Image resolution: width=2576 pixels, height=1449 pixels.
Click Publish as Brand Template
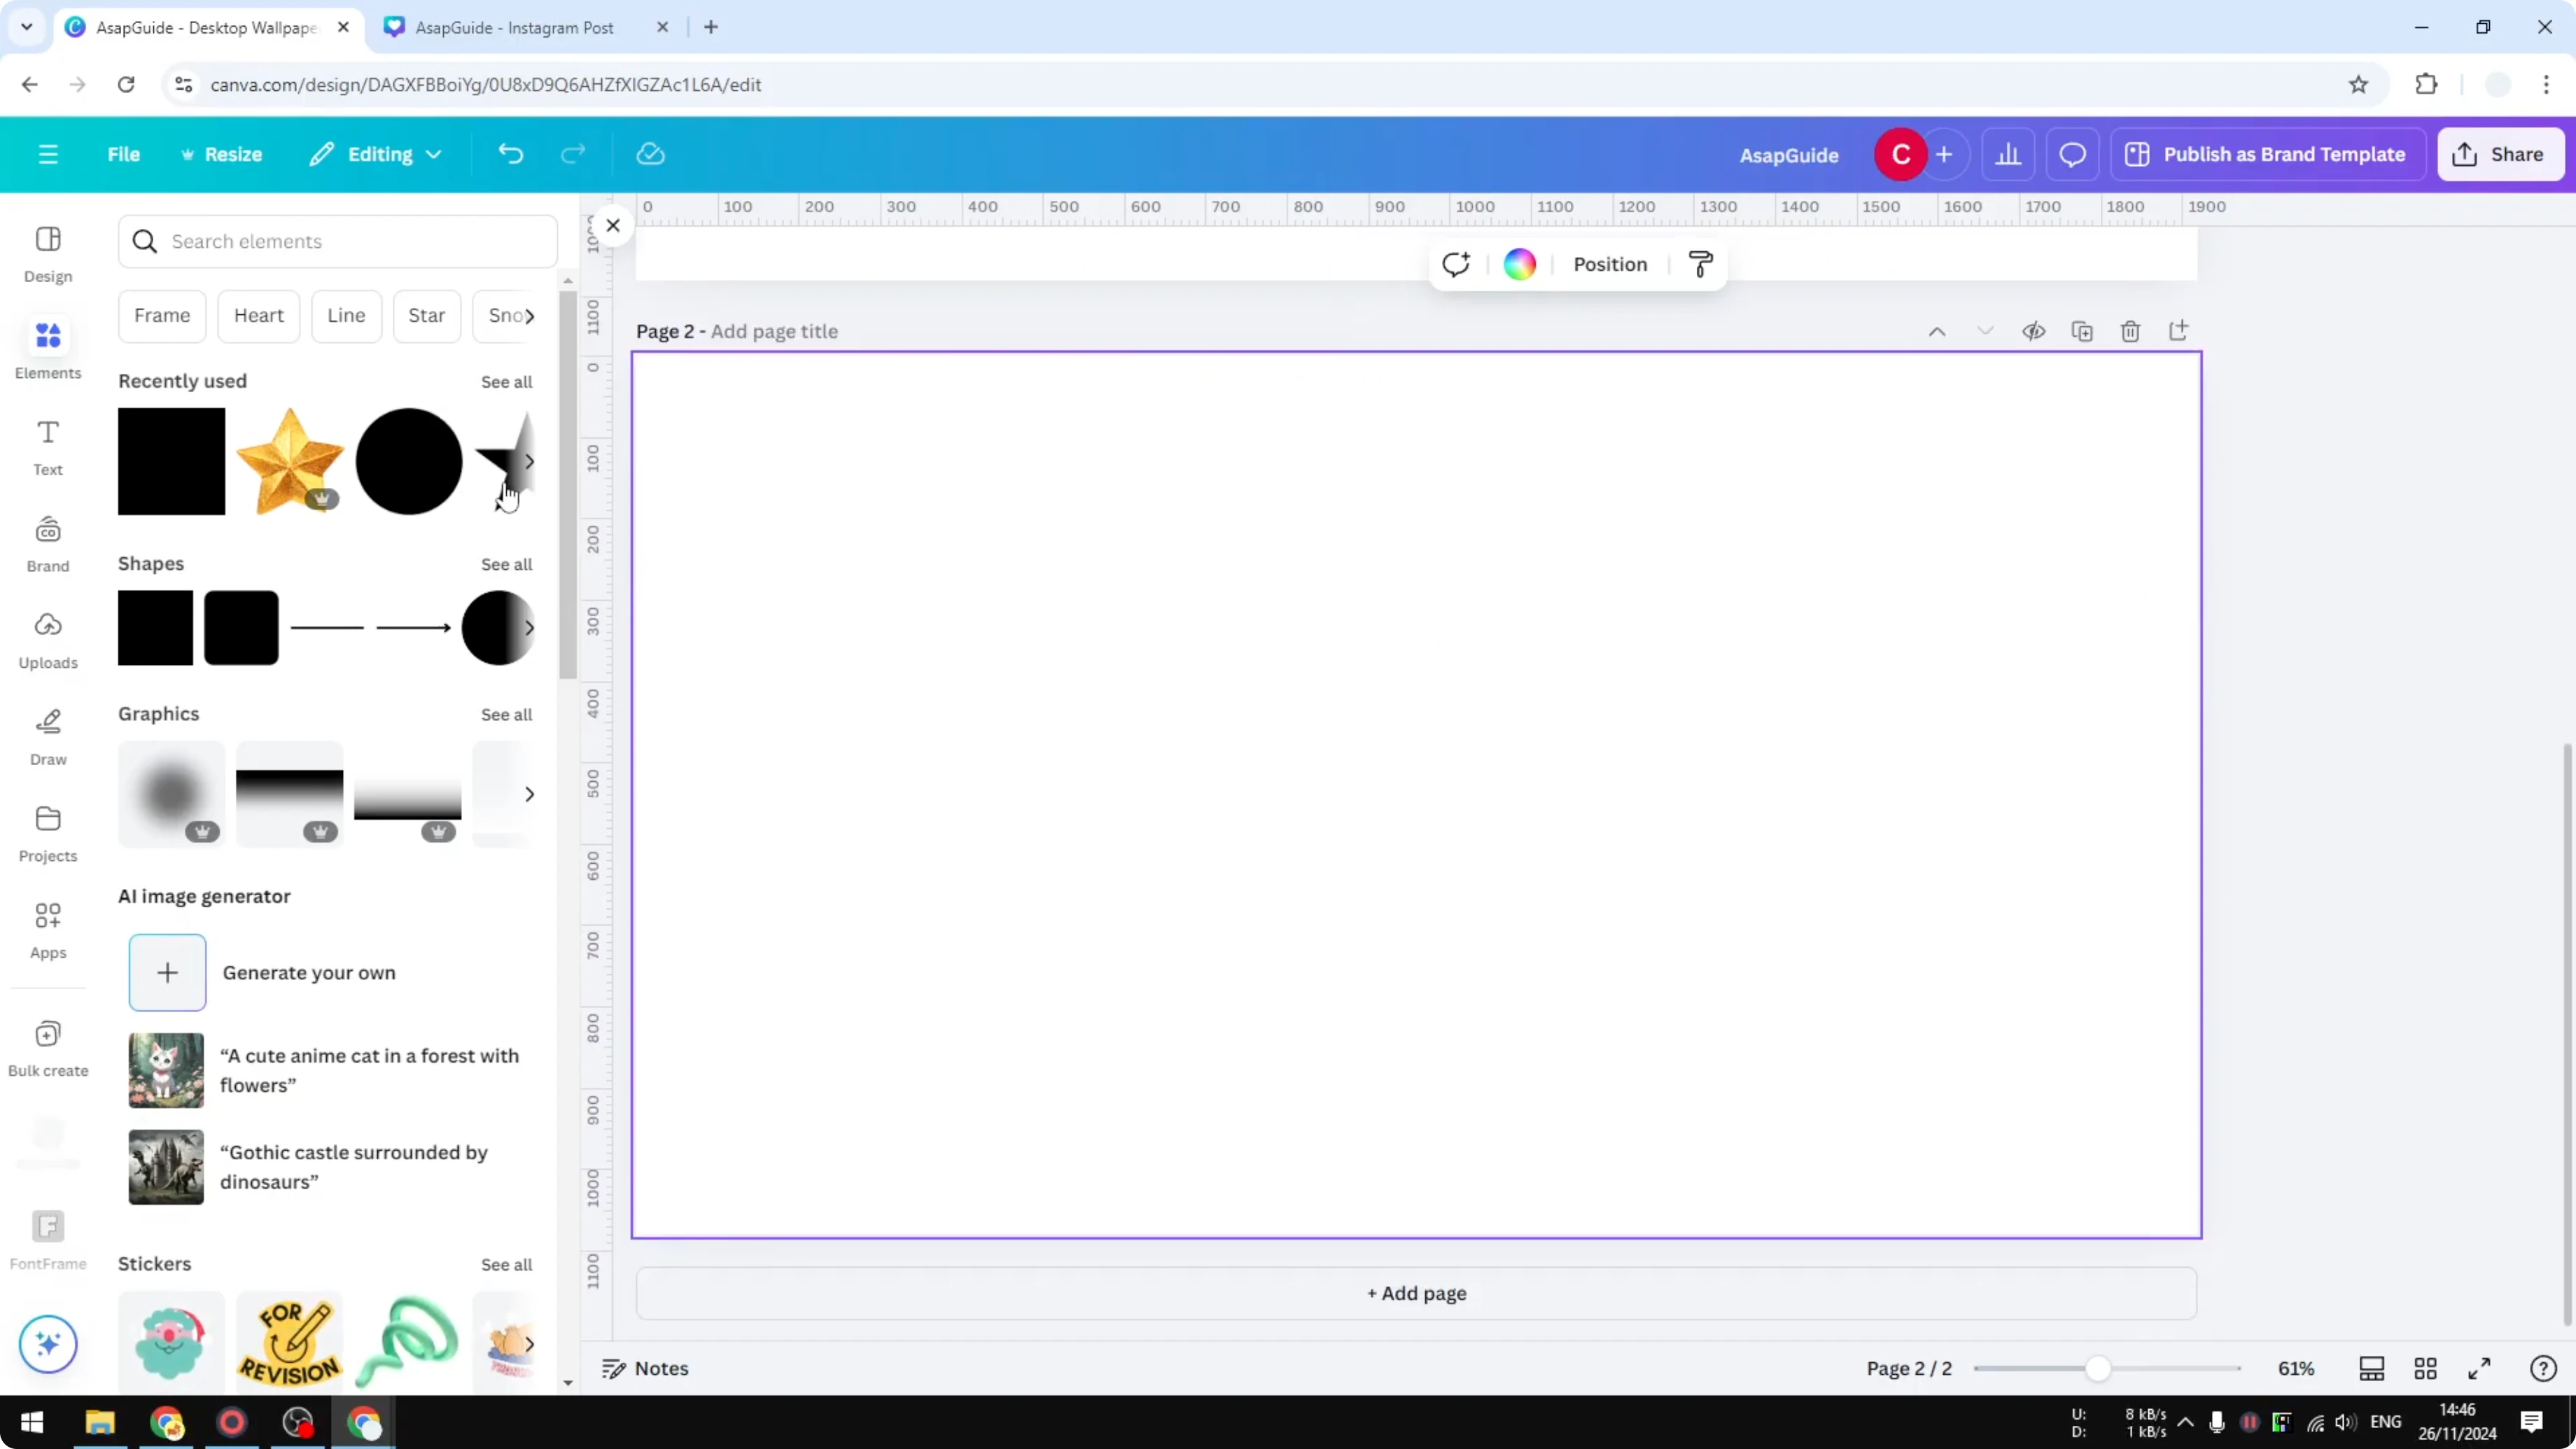click(x=2267, y=154)
